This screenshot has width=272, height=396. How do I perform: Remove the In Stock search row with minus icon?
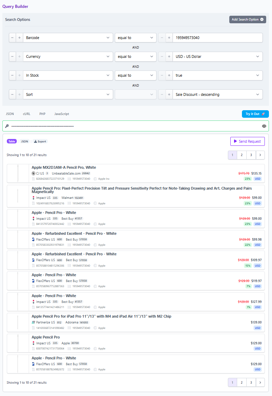point(12,76)
